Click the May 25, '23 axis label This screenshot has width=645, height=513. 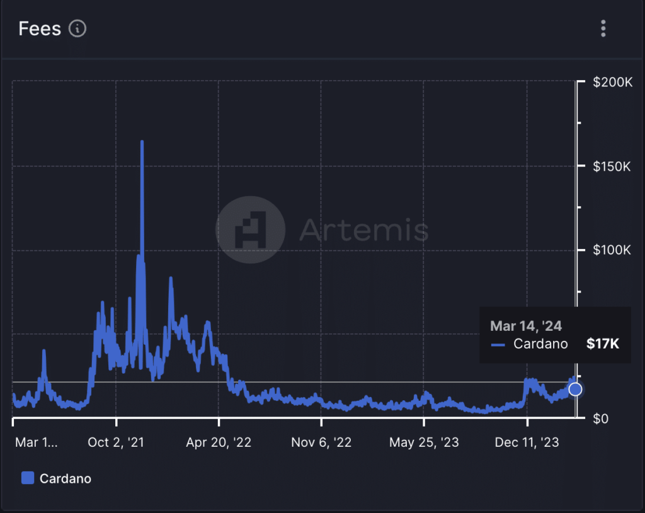(x=424, y=442)
